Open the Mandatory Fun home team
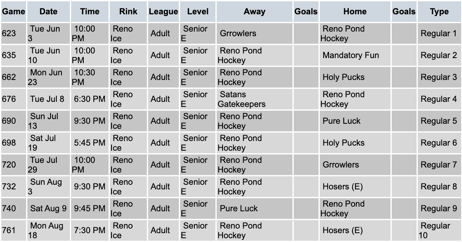462x242 pixels. point(350,56)
